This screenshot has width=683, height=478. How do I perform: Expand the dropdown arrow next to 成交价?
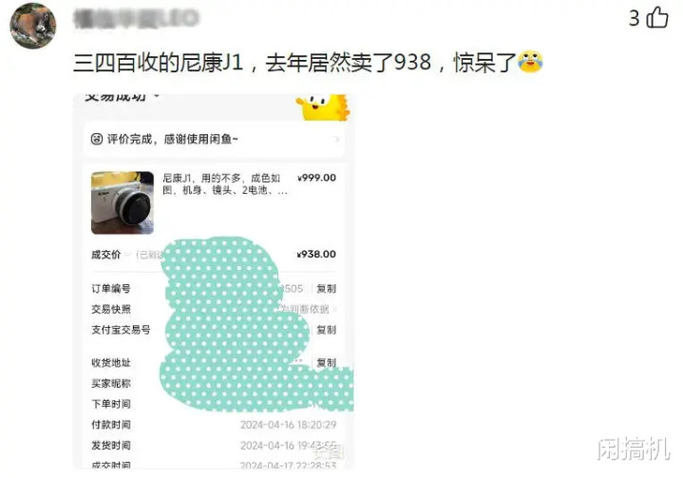(127, 255)
